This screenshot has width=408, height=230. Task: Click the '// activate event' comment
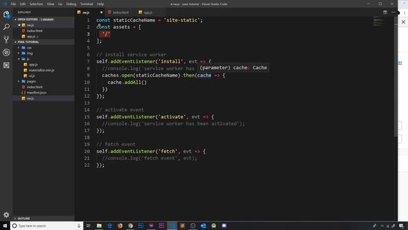click(120, 110)
